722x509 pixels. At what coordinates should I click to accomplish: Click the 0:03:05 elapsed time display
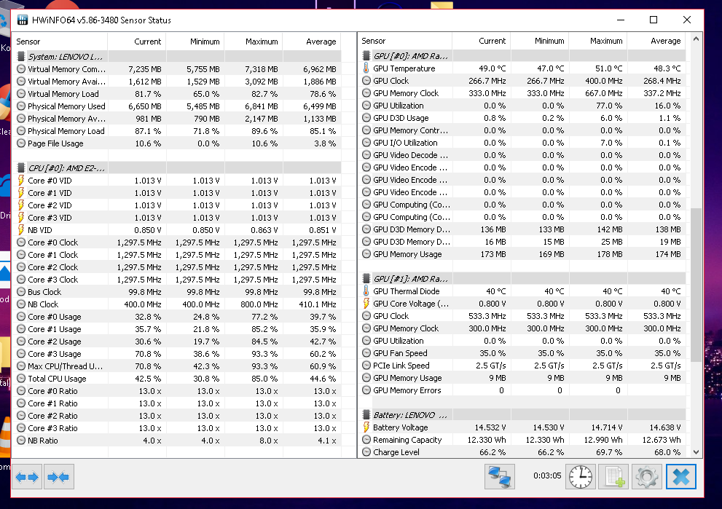click(547, 476)
